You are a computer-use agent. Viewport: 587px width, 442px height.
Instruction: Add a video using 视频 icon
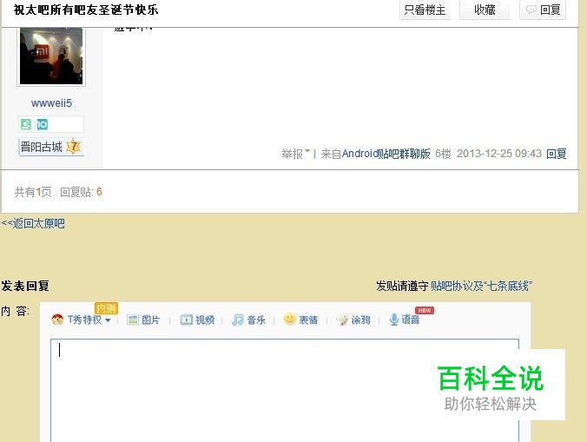point(186,320)
